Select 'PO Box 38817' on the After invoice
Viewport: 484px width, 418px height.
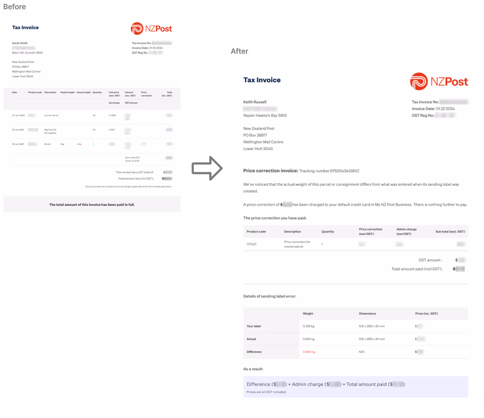(x=255, y=135)
